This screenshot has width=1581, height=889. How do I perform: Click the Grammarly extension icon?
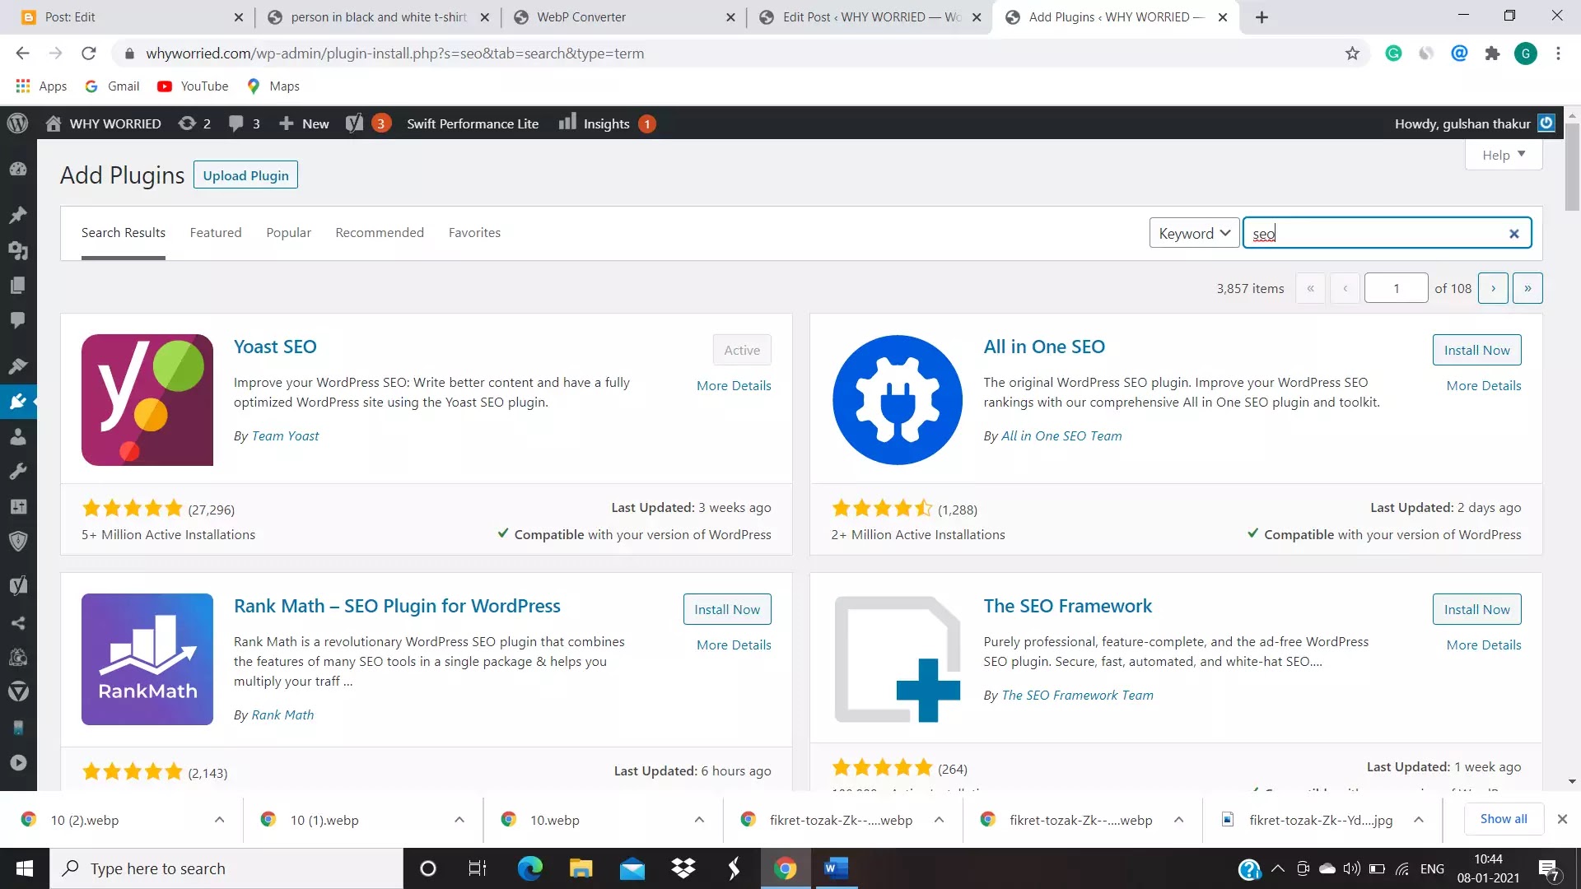point(1393,54)
